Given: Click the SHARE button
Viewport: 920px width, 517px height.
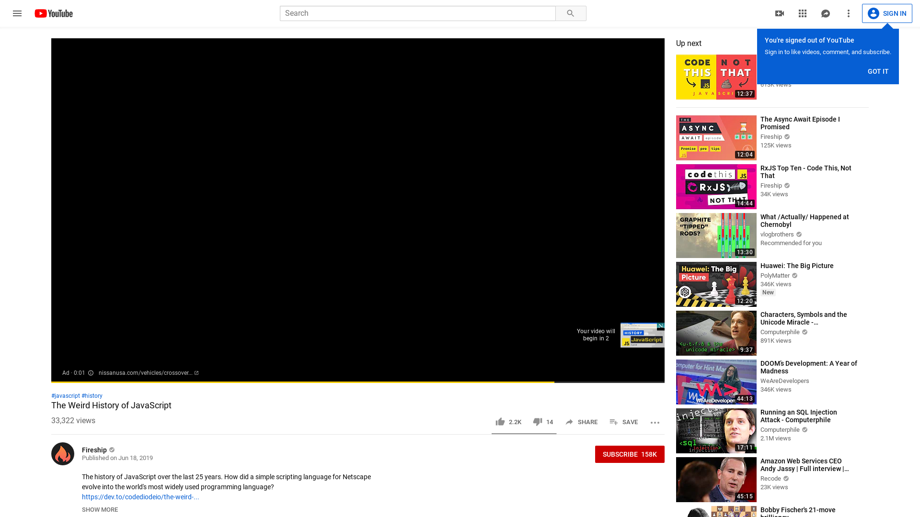Looking at the screenshot, I should [x=581, y=422].
